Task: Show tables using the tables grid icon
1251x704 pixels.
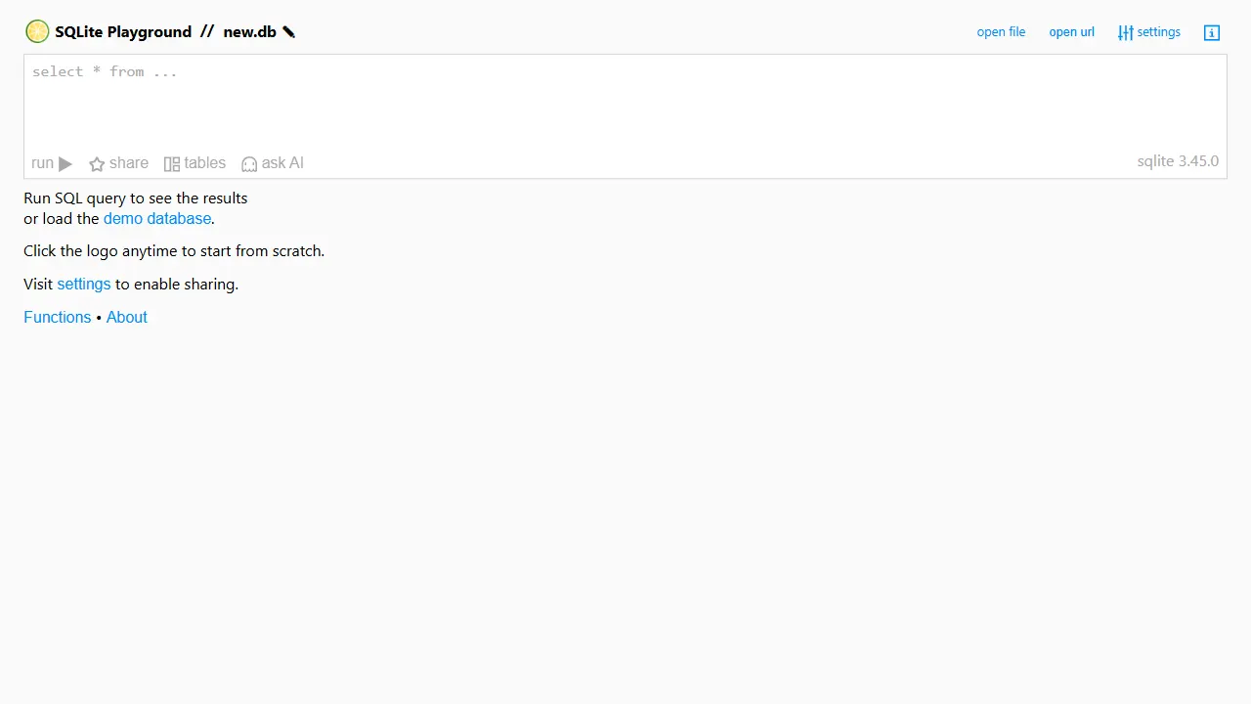Action: click(172, 164)
